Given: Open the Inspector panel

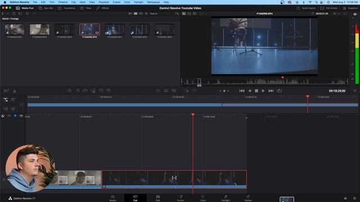Looking at the screenshot, I should pos(350,8).
